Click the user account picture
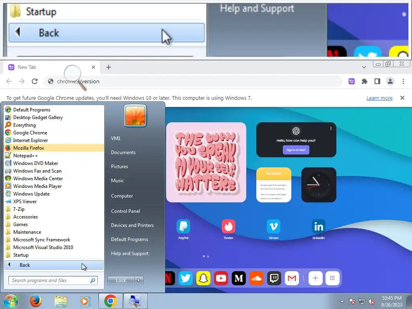This screenshot has width=412, height=309. 135,115
